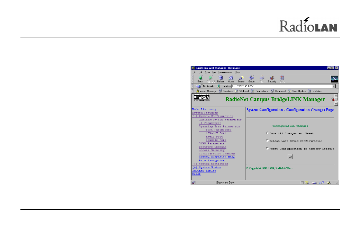This screenshot has height=233, width=360.
Task: Open the Node Discovery link
Action: [x=204, y=109]
